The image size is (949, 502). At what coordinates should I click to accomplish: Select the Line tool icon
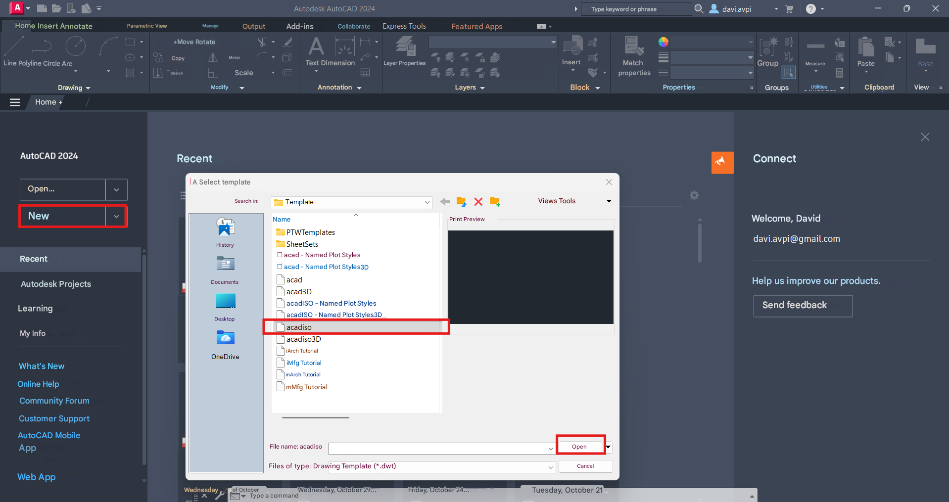pos(13,46)
